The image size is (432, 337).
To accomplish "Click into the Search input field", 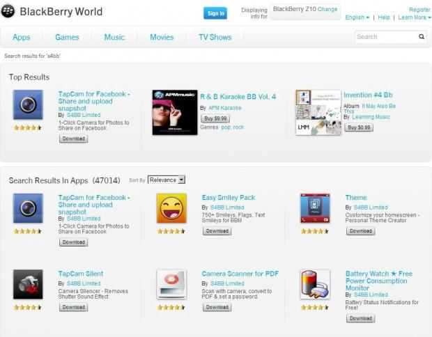I will point(386,37).
